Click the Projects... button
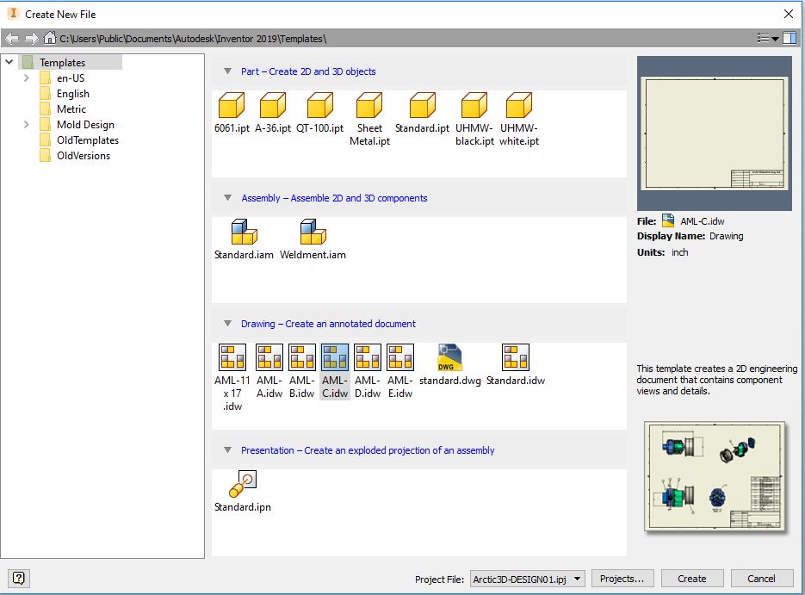This screenshot has width=805, height=595. click(x=622, y=578)
